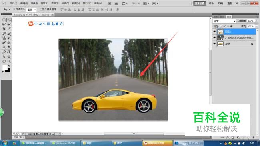Select the Elliptical Marquee tool

[4, 20]
